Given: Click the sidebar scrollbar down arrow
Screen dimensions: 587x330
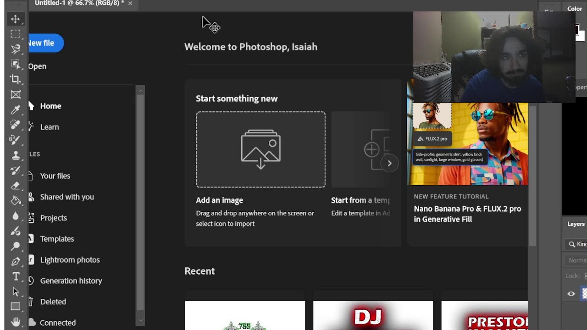Looking at the screenshot, I should tap(140, 321).
